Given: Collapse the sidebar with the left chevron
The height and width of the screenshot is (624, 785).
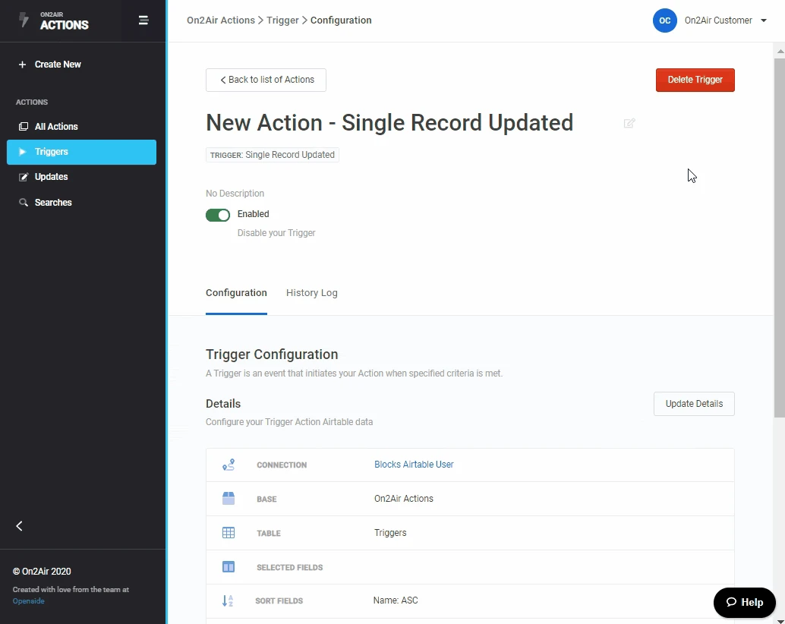Looking at the screenshot, I should [20, 526].
